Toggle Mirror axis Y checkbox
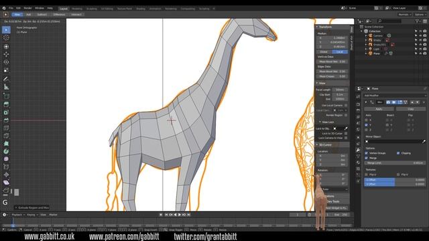Screen dimensions: 429x241 pos(367,125)
